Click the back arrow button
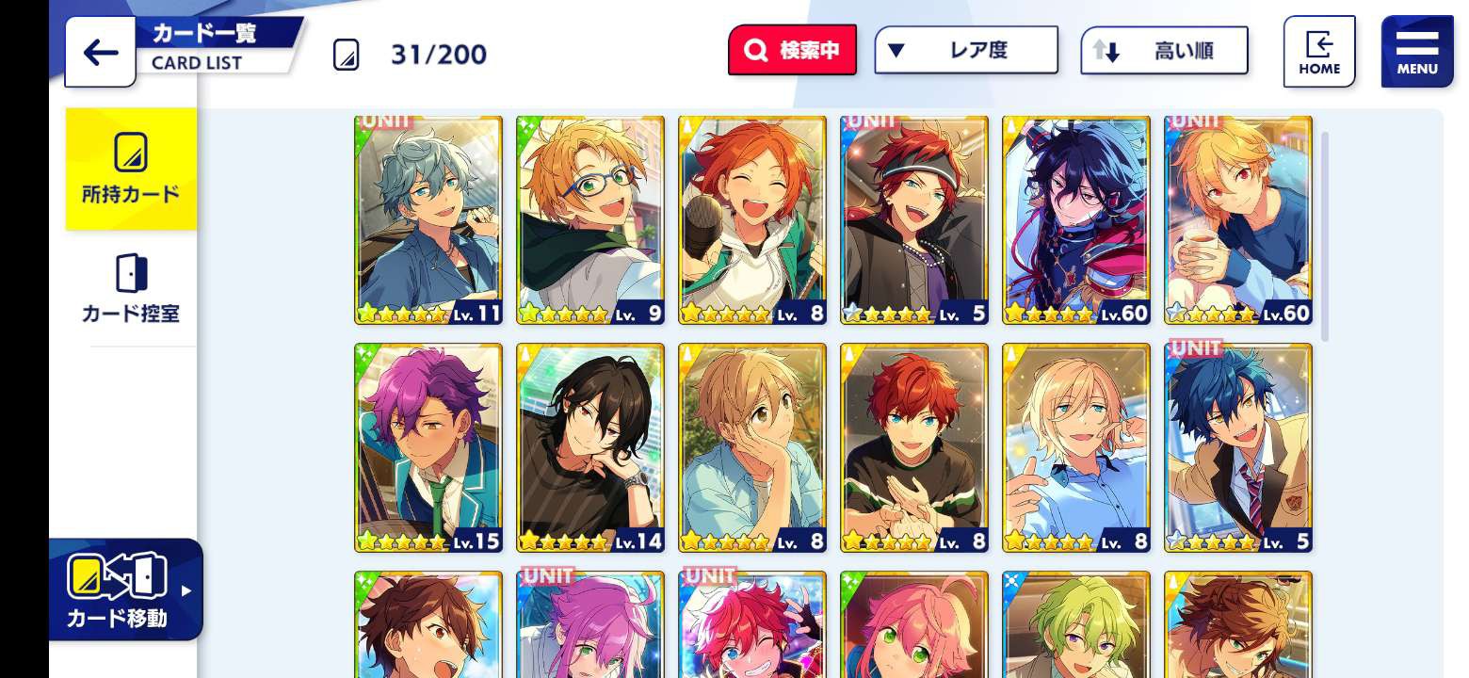The width and height of the screenshot is (1469, 678). 100,52
